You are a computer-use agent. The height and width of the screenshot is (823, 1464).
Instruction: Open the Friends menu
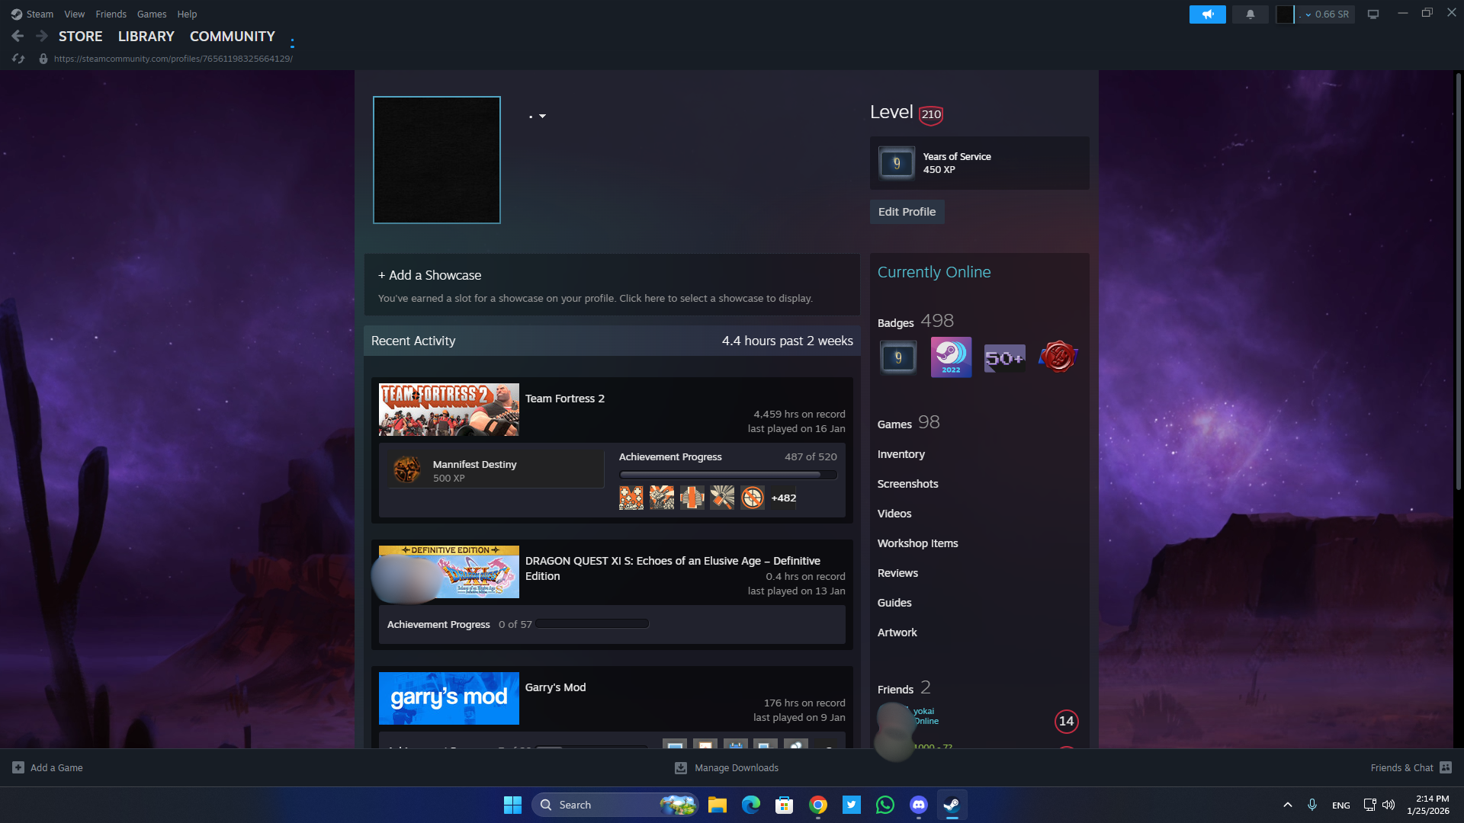coord(111,14)
